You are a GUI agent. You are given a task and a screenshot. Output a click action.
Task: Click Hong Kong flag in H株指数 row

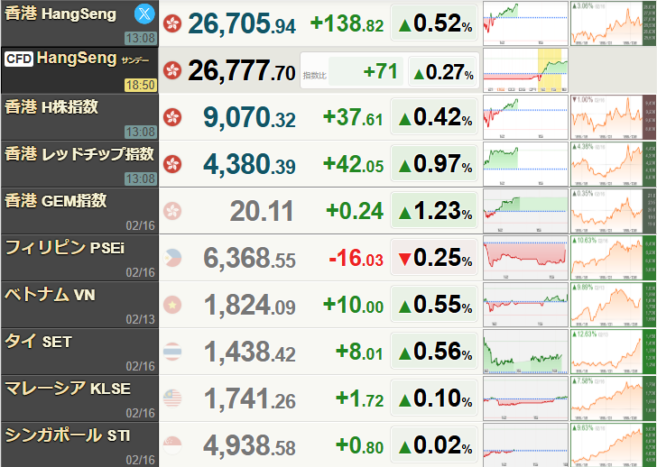172,117
